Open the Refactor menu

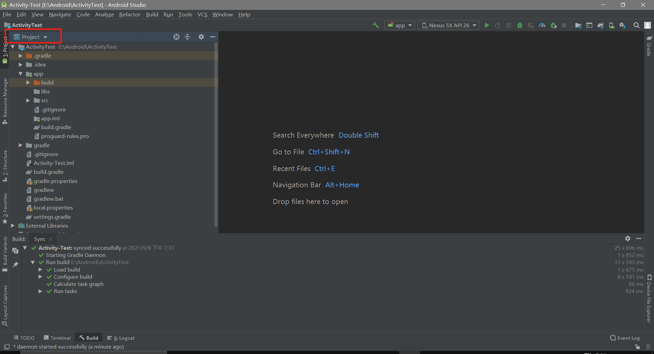coord(130,14)
